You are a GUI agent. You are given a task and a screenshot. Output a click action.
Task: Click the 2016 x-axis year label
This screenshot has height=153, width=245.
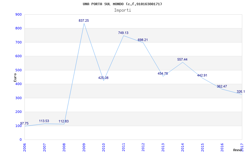pos(222,147)
